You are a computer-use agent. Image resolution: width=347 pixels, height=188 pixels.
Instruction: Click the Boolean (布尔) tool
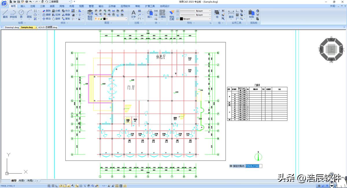(x=66, y=11)
